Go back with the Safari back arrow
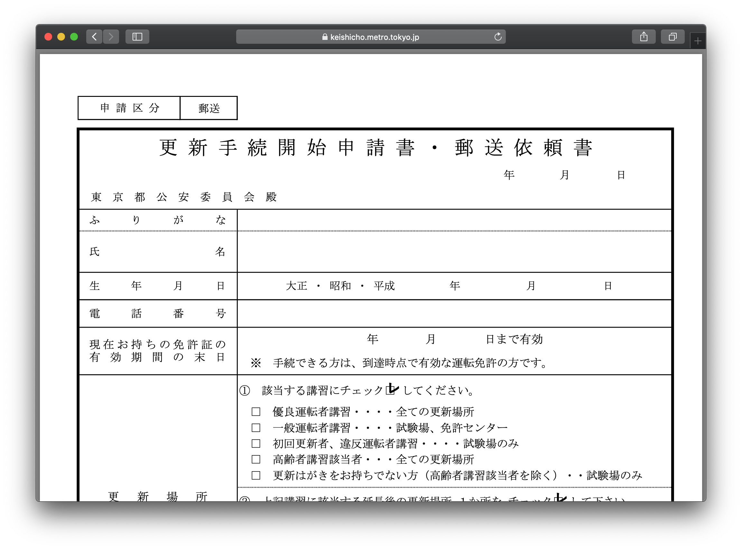Viewport: 742px width, 549px height. 94,37
